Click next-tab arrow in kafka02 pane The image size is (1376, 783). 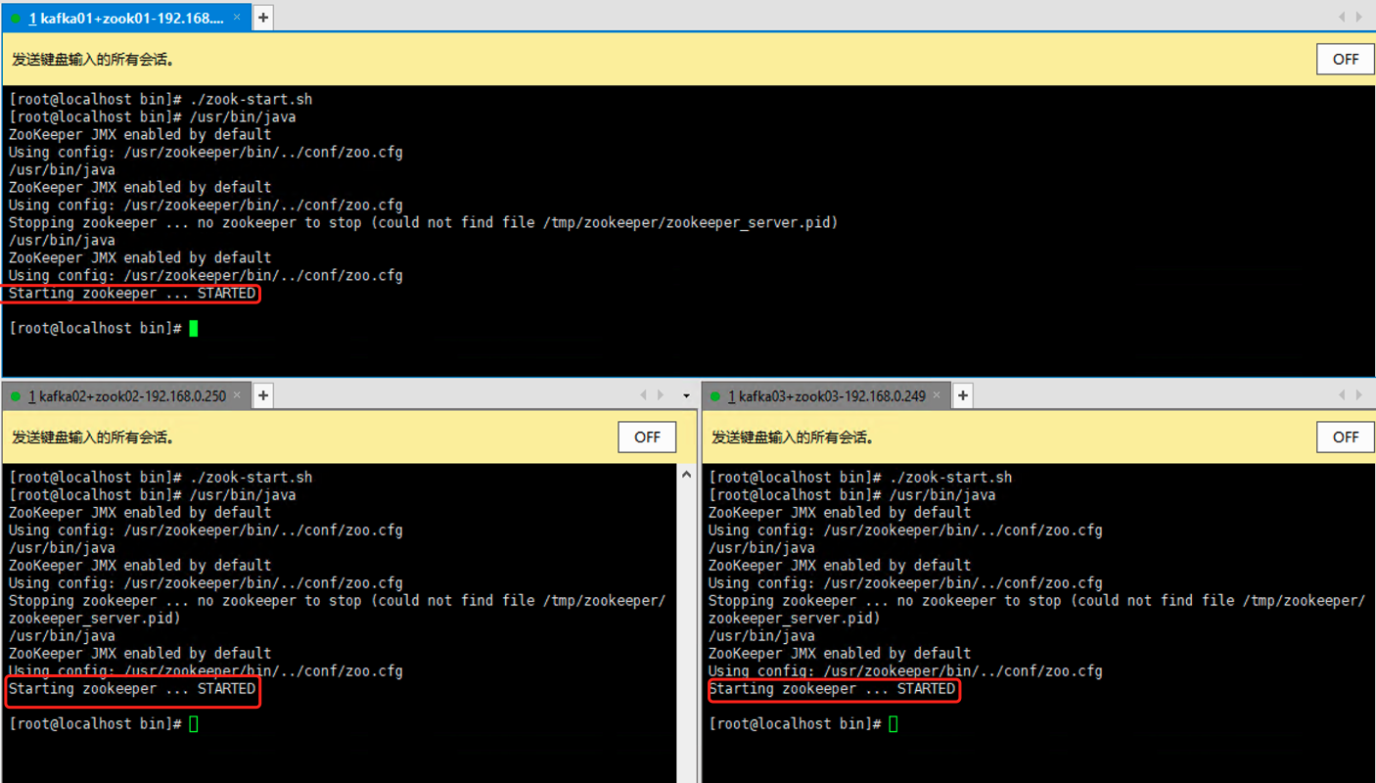[661, 395]
